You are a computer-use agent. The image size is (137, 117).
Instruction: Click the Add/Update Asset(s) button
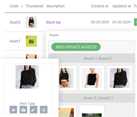coord(76,47)
